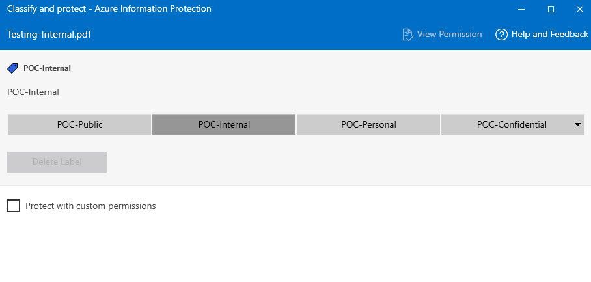Click the POC-Internal description text below the heading
Viewport: 591px width, 282px height.
click(33, 92)
